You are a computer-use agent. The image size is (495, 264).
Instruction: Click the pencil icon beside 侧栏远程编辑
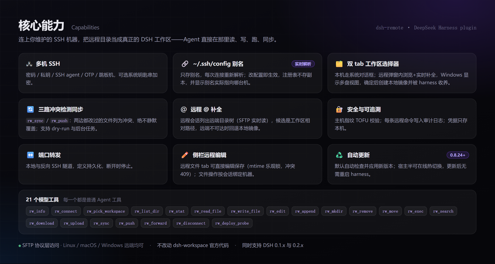coord(185,155)
